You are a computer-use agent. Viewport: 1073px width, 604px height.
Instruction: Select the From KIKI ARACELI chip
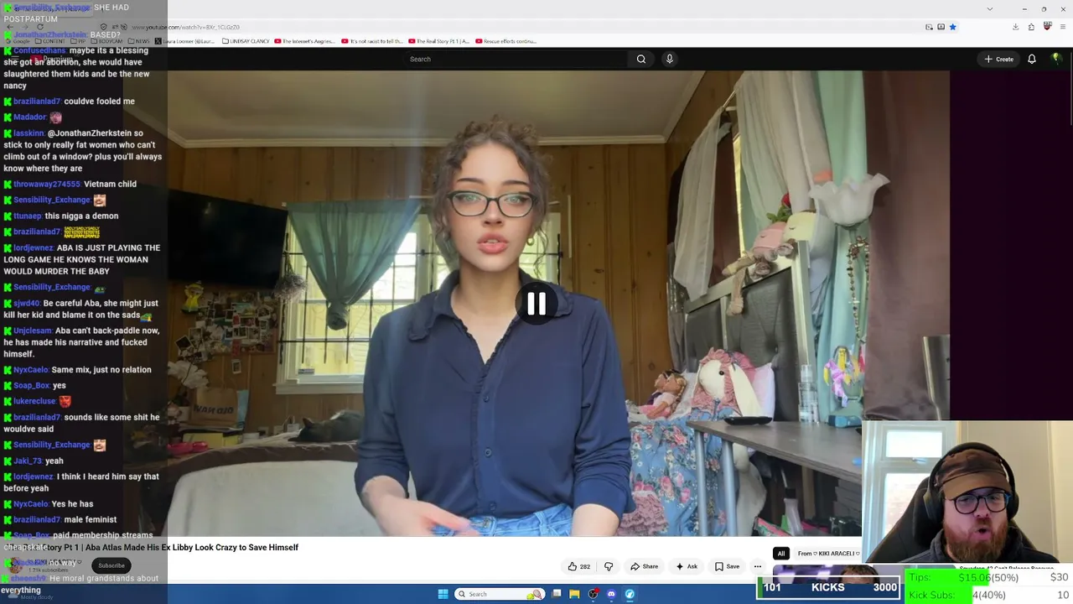point(827,554)
